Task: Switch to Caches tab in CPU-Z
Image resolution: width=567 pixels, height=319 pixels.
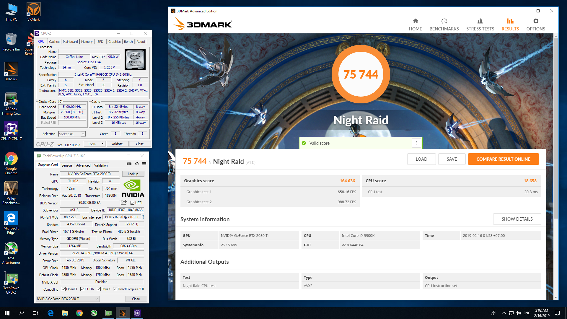Action: pos(54,42)
